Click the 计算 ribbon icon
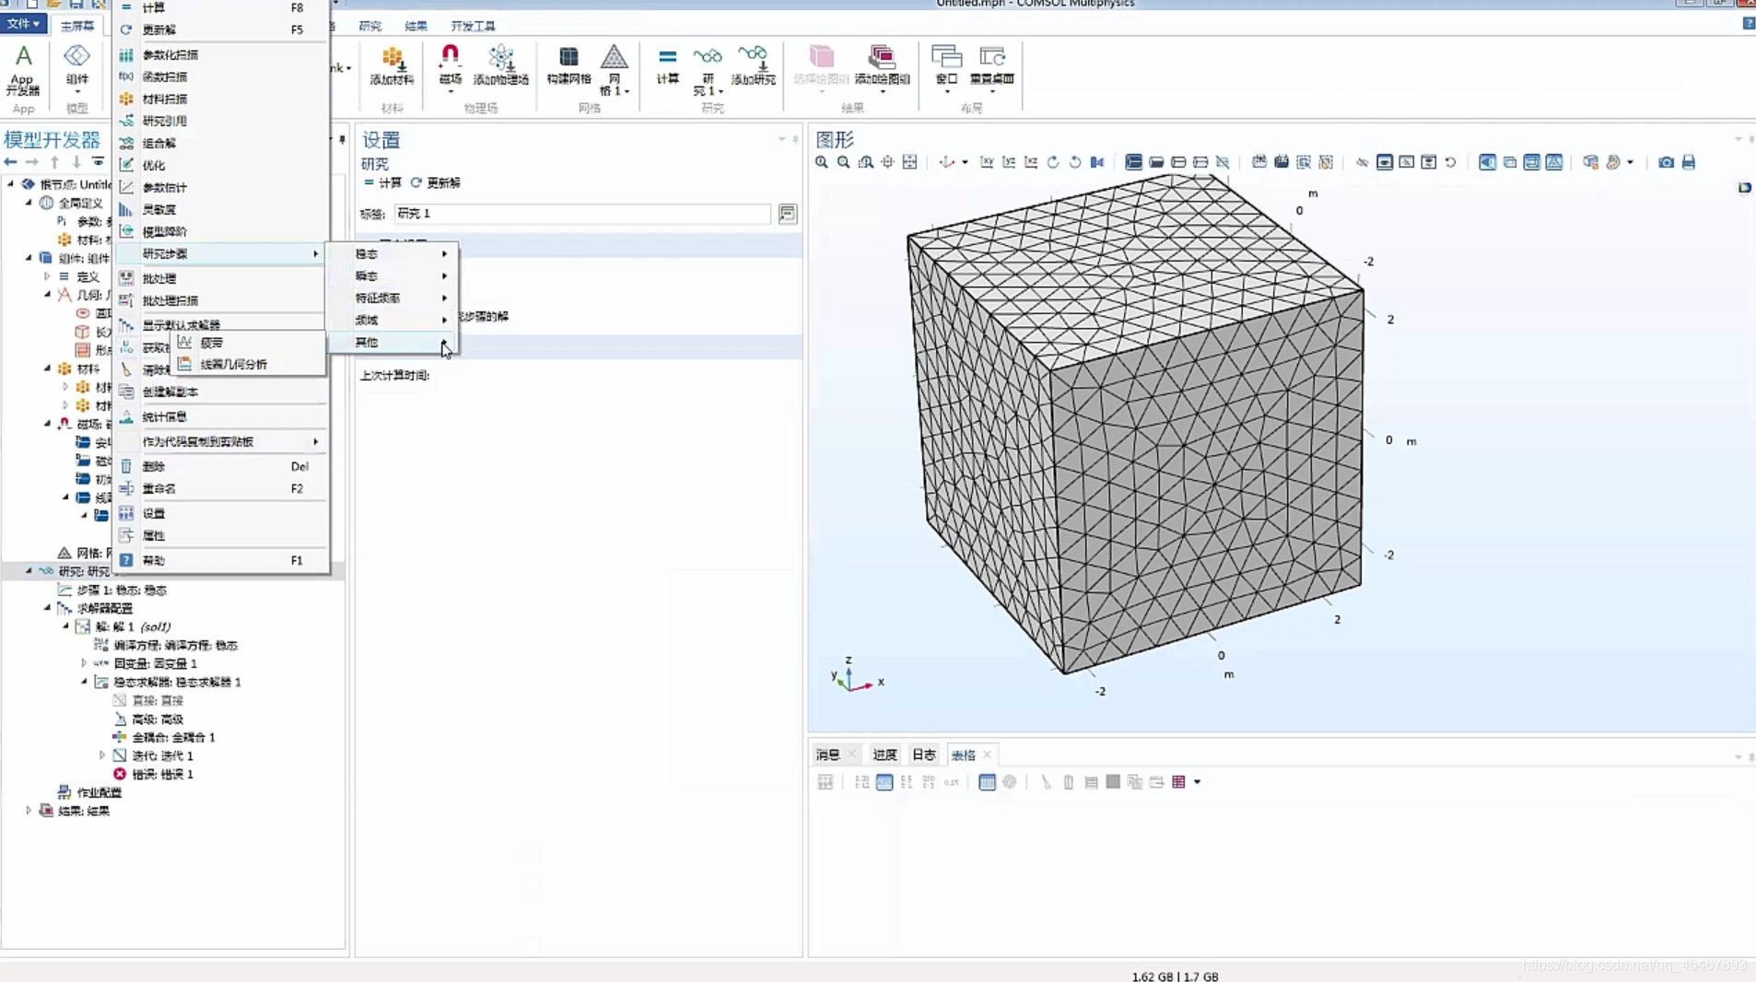This screenshot has width=1756, height=982. click(668, 65)
